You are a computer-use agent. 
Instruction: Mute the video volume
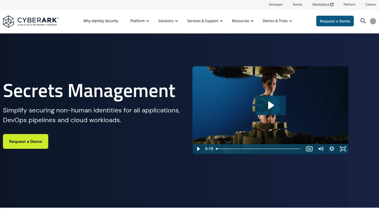pyautogui.click(x=321, y=149)
